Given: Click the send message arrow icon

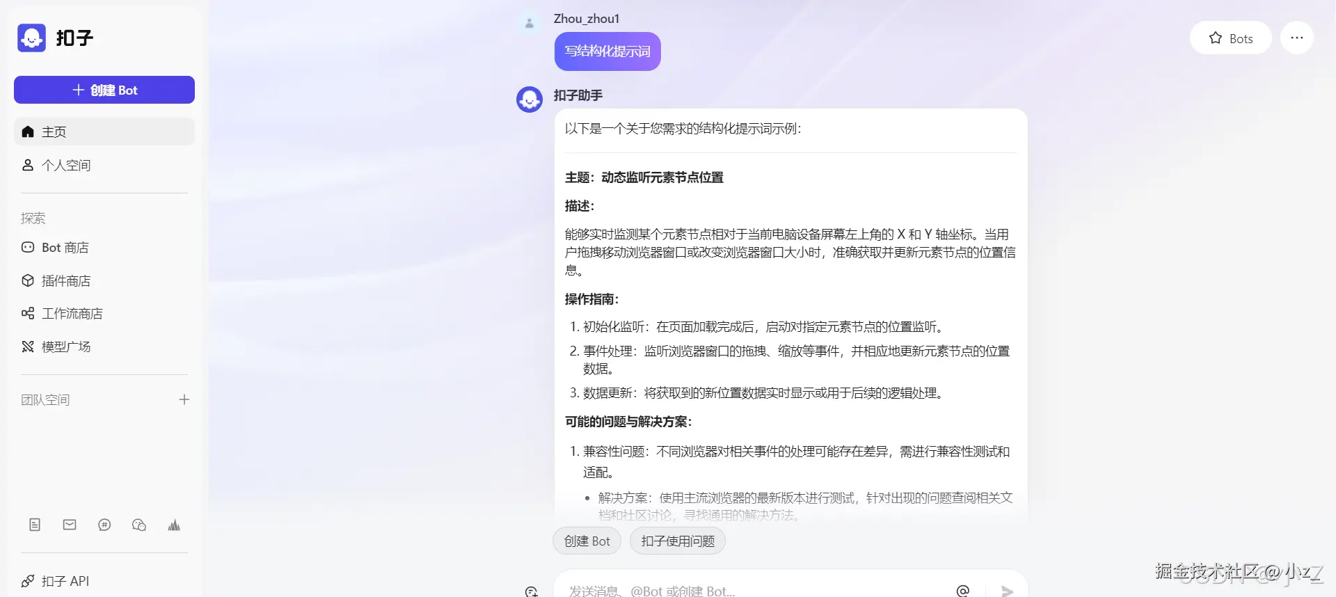Looking at the screenshot, I should click(1007, 591).
